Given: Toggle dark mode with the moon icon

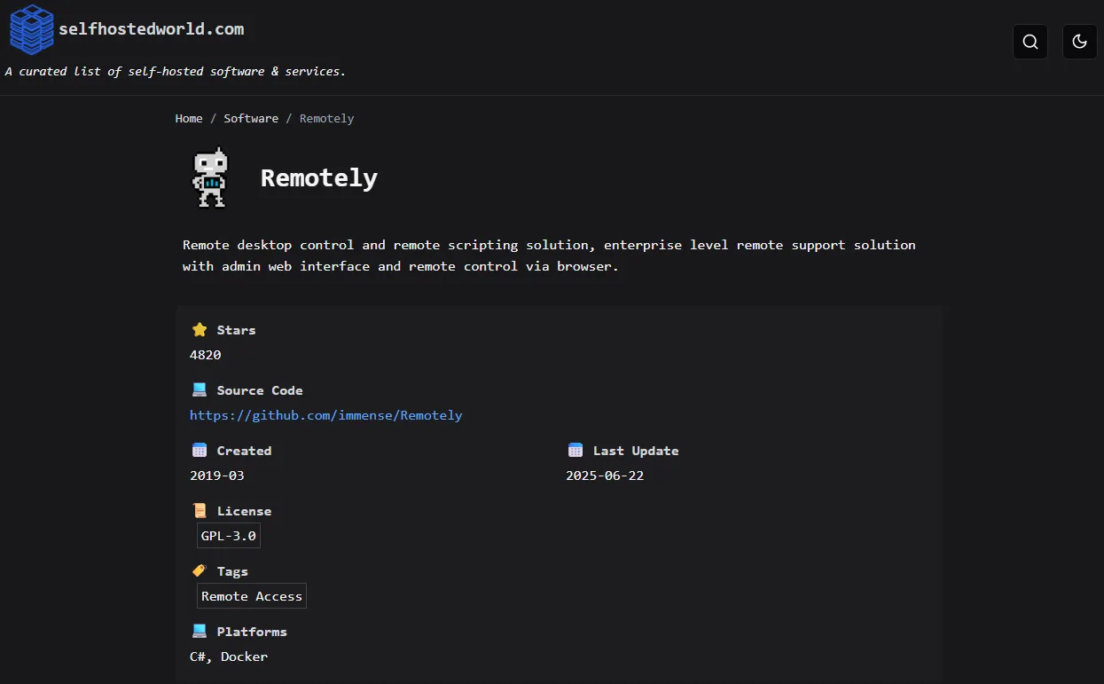Looking at the screenshot, I should [x=1080, y=42].
